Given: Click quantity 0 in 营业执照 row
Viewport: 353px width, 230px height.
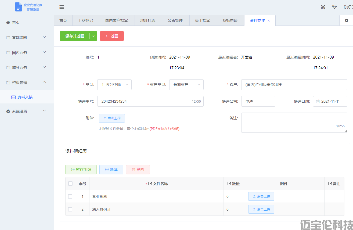Looking at the screenshot, I should [x=234, y=196].
